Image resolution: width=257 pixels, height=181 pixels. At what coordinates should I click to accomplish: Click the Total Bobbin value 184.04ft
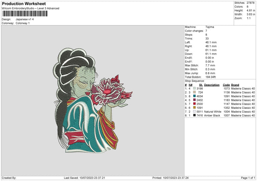tap(211, 77)
